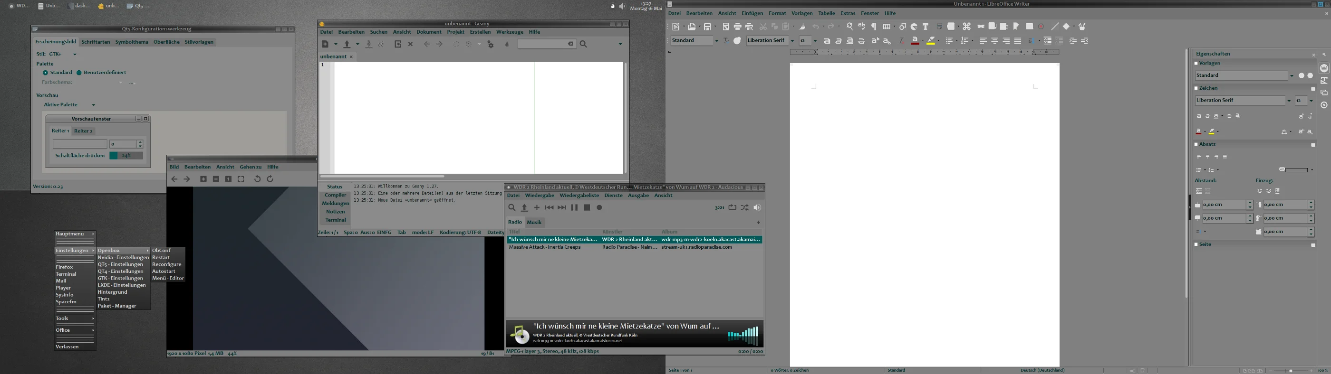Viewport: 1331px width, 374px height.
Task: Go to next image arrow in viewer
Action: coord(187,179)
